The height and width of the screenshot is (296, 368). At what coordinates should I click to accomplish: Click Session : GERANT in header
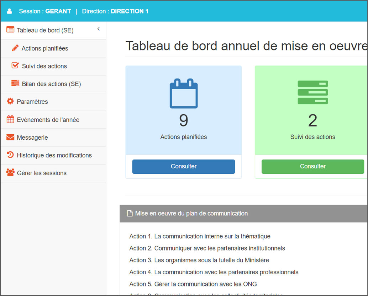45,11
